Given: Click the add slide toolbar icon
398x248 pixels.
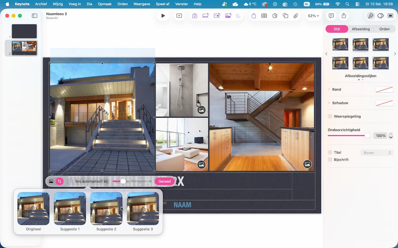Looking at the screenshot, I should (179, 16).
